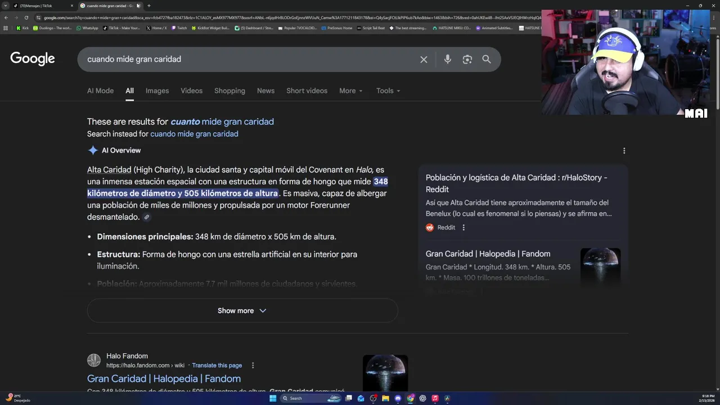Open the Duolingo bookmark
Image resolution: width=720 pixels, height=405 pixels.
pyautogui.click(x=52, y=28)
